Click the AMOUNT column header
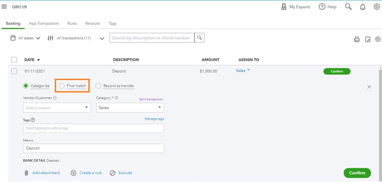This screenshot has width=382, height=182. click(210, 60)
